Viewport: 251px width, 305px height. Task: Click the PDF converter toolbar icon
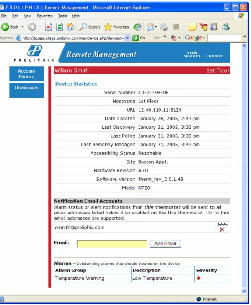(173, 38)
